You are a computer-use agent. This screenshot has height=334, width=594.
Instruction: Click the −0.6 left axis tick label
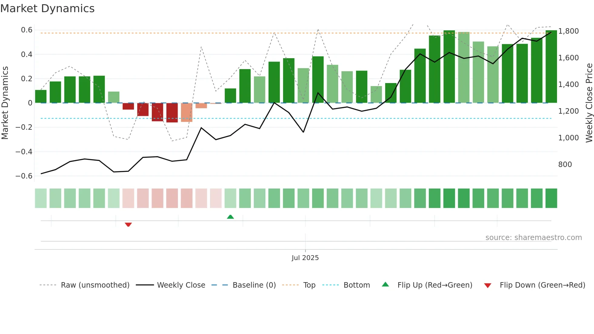click(x=24, y=176)
